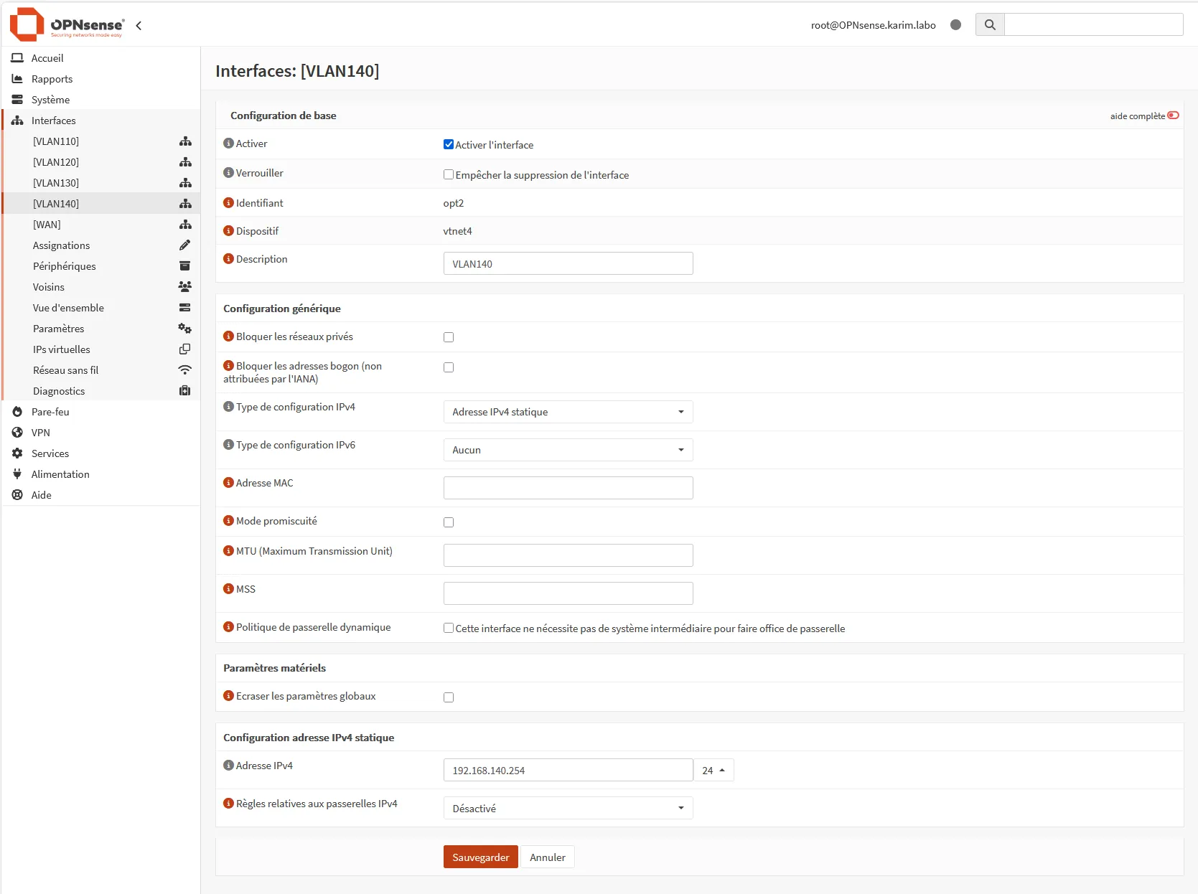This screenshot has height=894, width=1198.
Task: Click the info icon next to Adresse MAC
Action: [228, 482]
